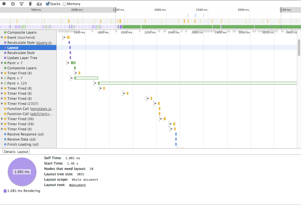301x205 pixels.
Task: Open the filter funnel icon
Action: [22, 4]
